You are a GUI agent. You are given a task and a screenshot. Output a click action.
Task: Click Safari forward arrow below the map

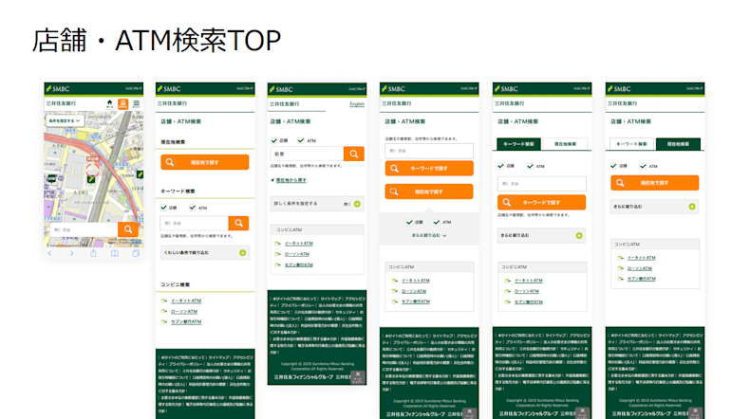(x=72, y=253)
